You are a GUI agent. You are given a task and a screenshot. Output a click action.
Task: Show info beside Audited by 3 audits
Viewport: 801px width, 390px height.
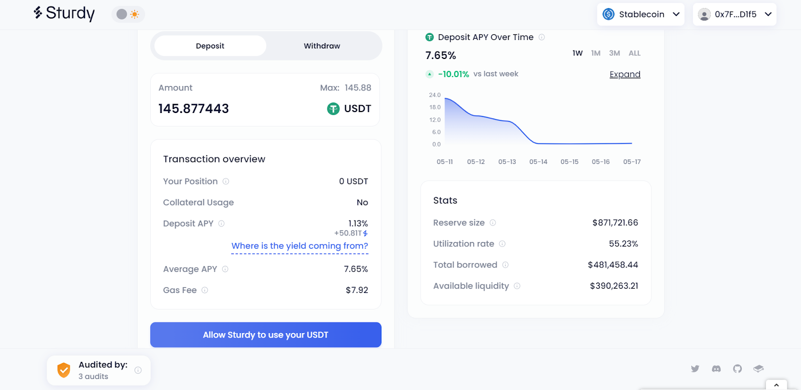[x=138, y=370]
